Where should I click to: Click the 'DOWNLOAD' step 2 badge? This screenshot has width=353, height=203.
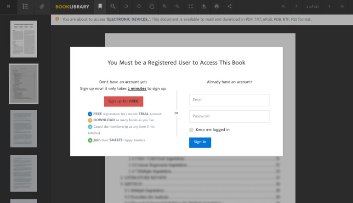[90, 120]
